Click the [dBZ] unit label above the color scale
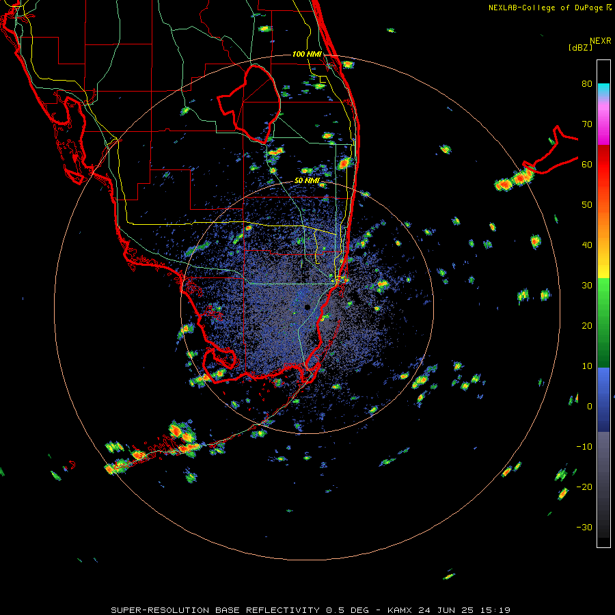The width and height of the screenshot is (615, 615). click(x=580, y=48)
